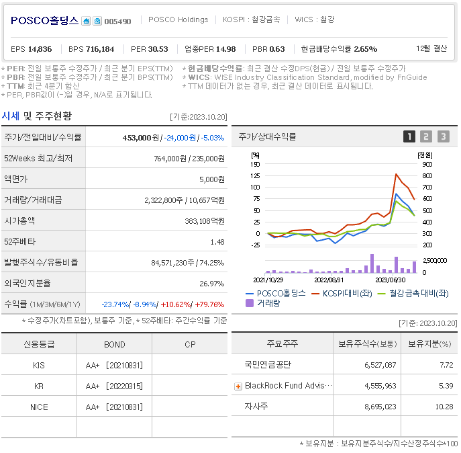Viewport: 461px width, 453px height.
Task: Select 52주베타 value 1.48
Action: pos(217,242)
